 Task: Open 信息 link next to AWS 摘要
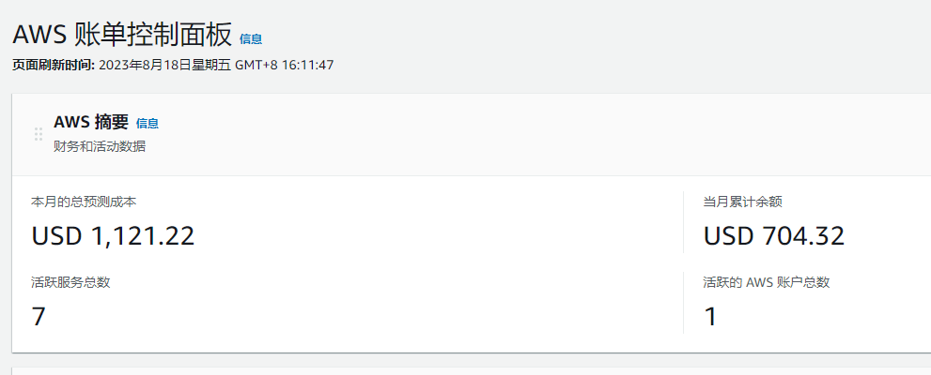(x=147, y=123)
